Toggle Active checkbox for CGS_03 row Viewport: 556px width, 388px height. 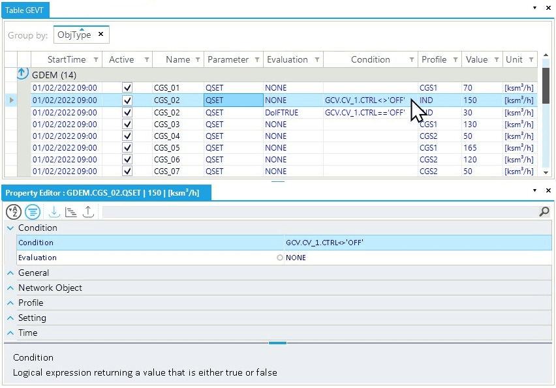tap(127, 125)
